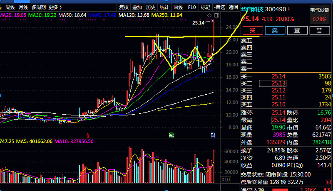Click the 买三 bid price 25.12
The height and width of the screenshot is (191, 333).
[278, 91]
